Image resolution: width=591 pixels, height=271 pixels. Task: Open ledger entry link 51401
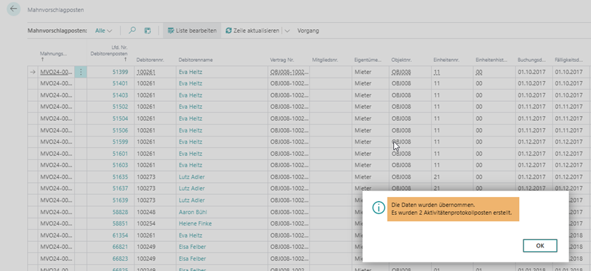(x=120, y=83)
